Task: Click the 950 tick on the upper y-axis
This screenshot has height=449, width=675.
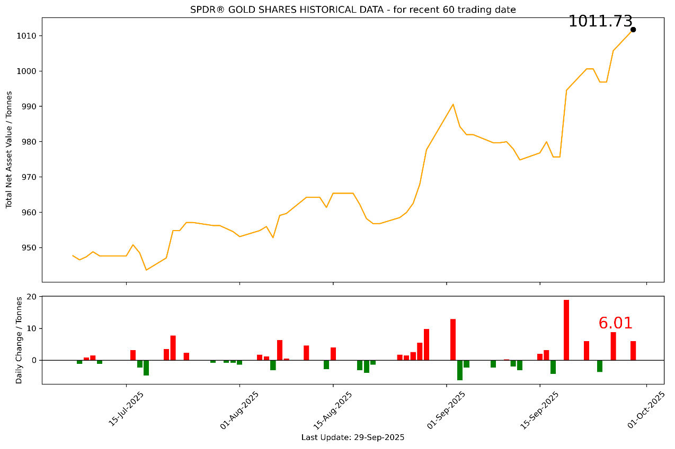Action: click(x=29, y=248)
